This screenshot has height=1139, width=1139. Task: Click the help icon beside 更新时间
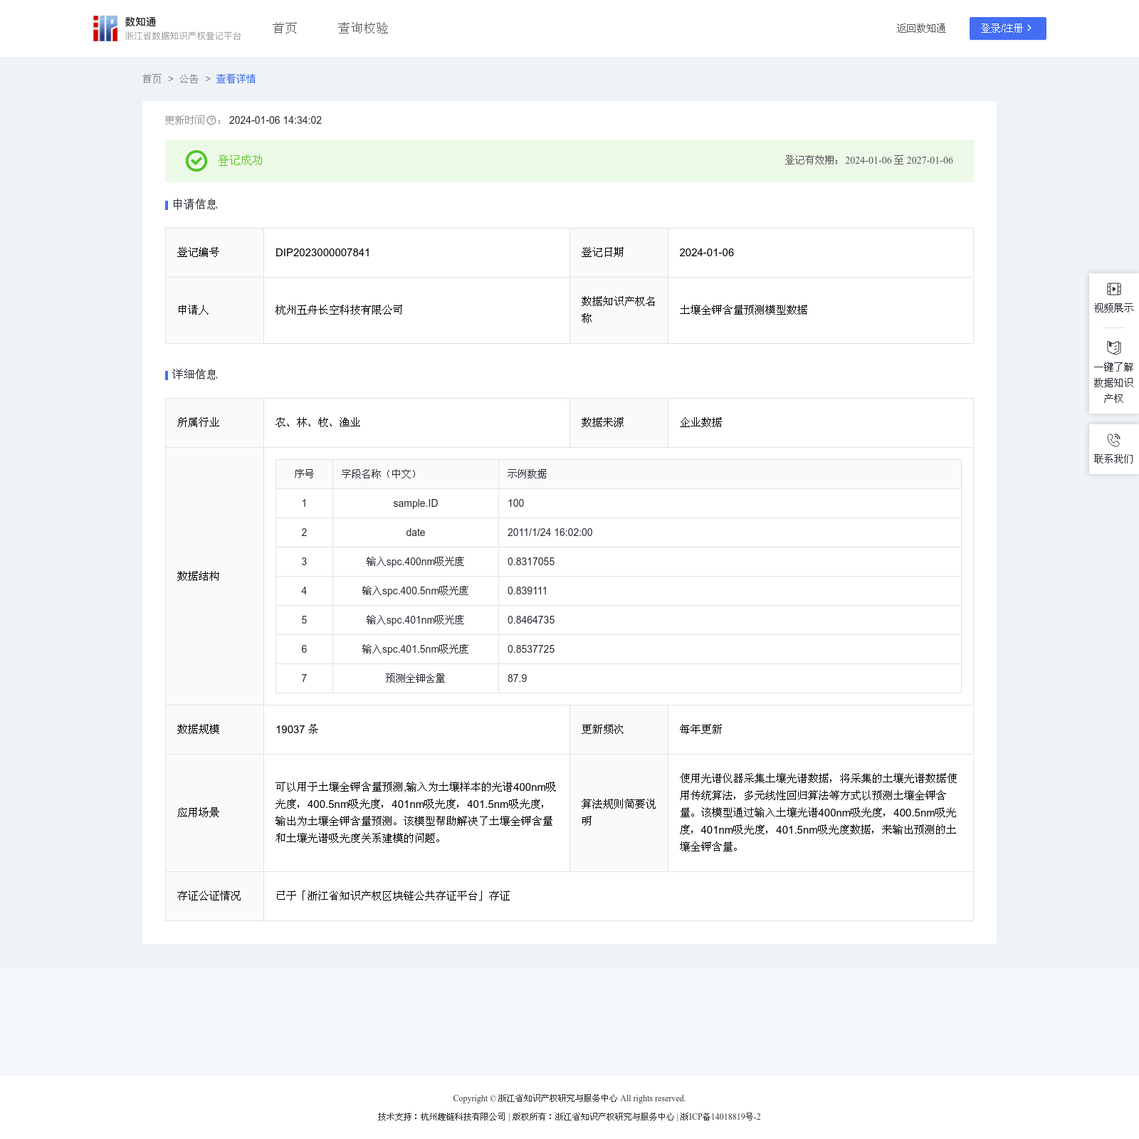(x=211, y=121)
